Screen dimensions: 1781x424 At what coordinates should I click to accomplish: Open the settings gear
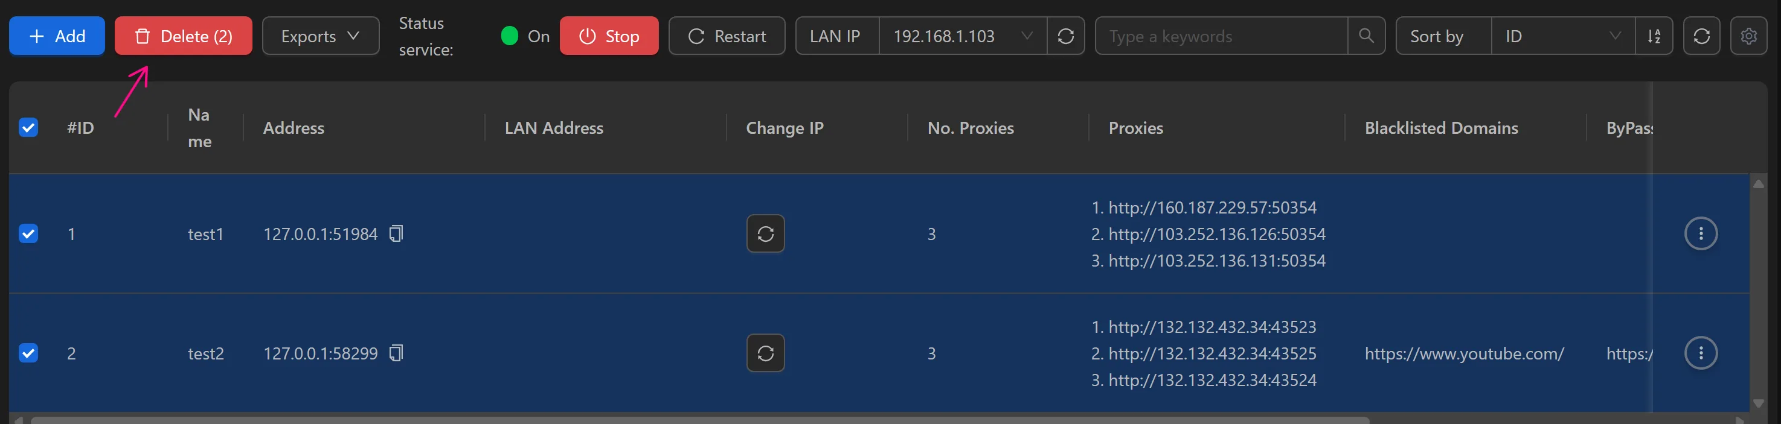point(1748,36)
